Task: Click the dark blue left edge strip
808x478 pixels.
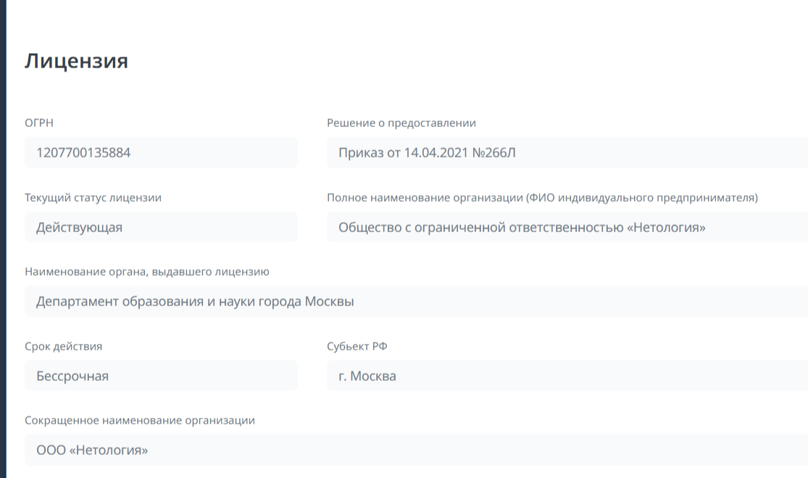Action: coord(3,239)
